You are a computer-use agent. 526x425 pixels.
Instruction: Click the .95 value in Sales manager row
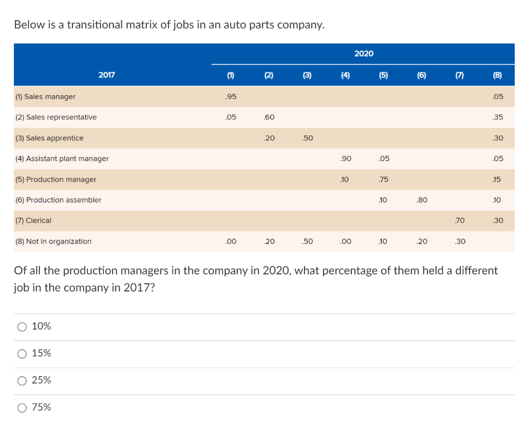[231, 96]
